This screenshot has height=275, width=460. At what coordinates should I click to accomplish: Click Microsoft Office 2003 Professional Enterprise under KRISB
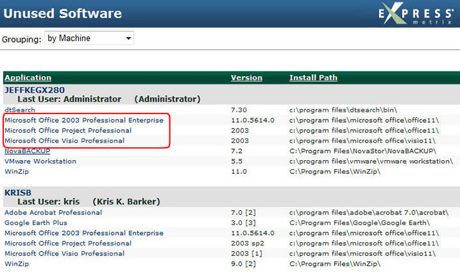pos(84,233)
